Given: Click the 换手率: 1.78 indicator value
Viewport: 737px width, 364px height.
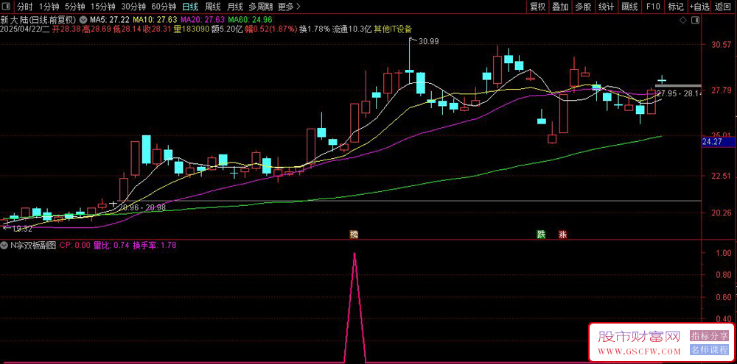Looking at the screenshot, I should click(155, 245).
